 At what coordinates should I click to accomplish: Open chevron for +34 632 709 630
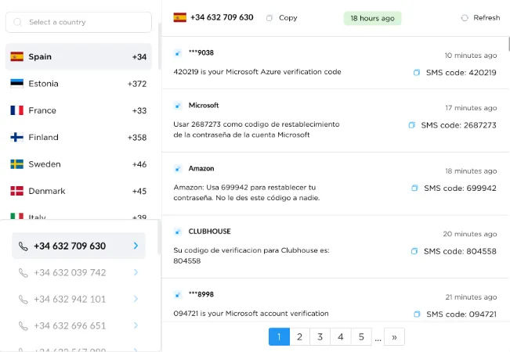pos(136,246)
